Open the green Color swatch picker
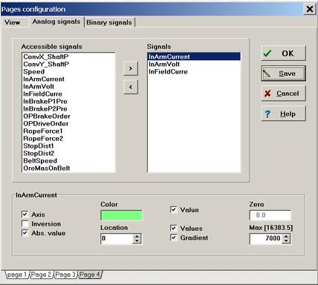The image size is (318, 285). tap(121, 215)
